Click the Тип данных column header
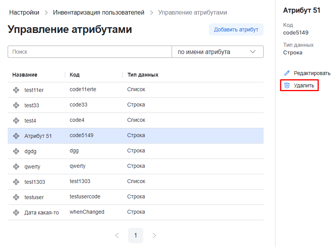The width and height of the screenshot is (336, 247). 143,75
